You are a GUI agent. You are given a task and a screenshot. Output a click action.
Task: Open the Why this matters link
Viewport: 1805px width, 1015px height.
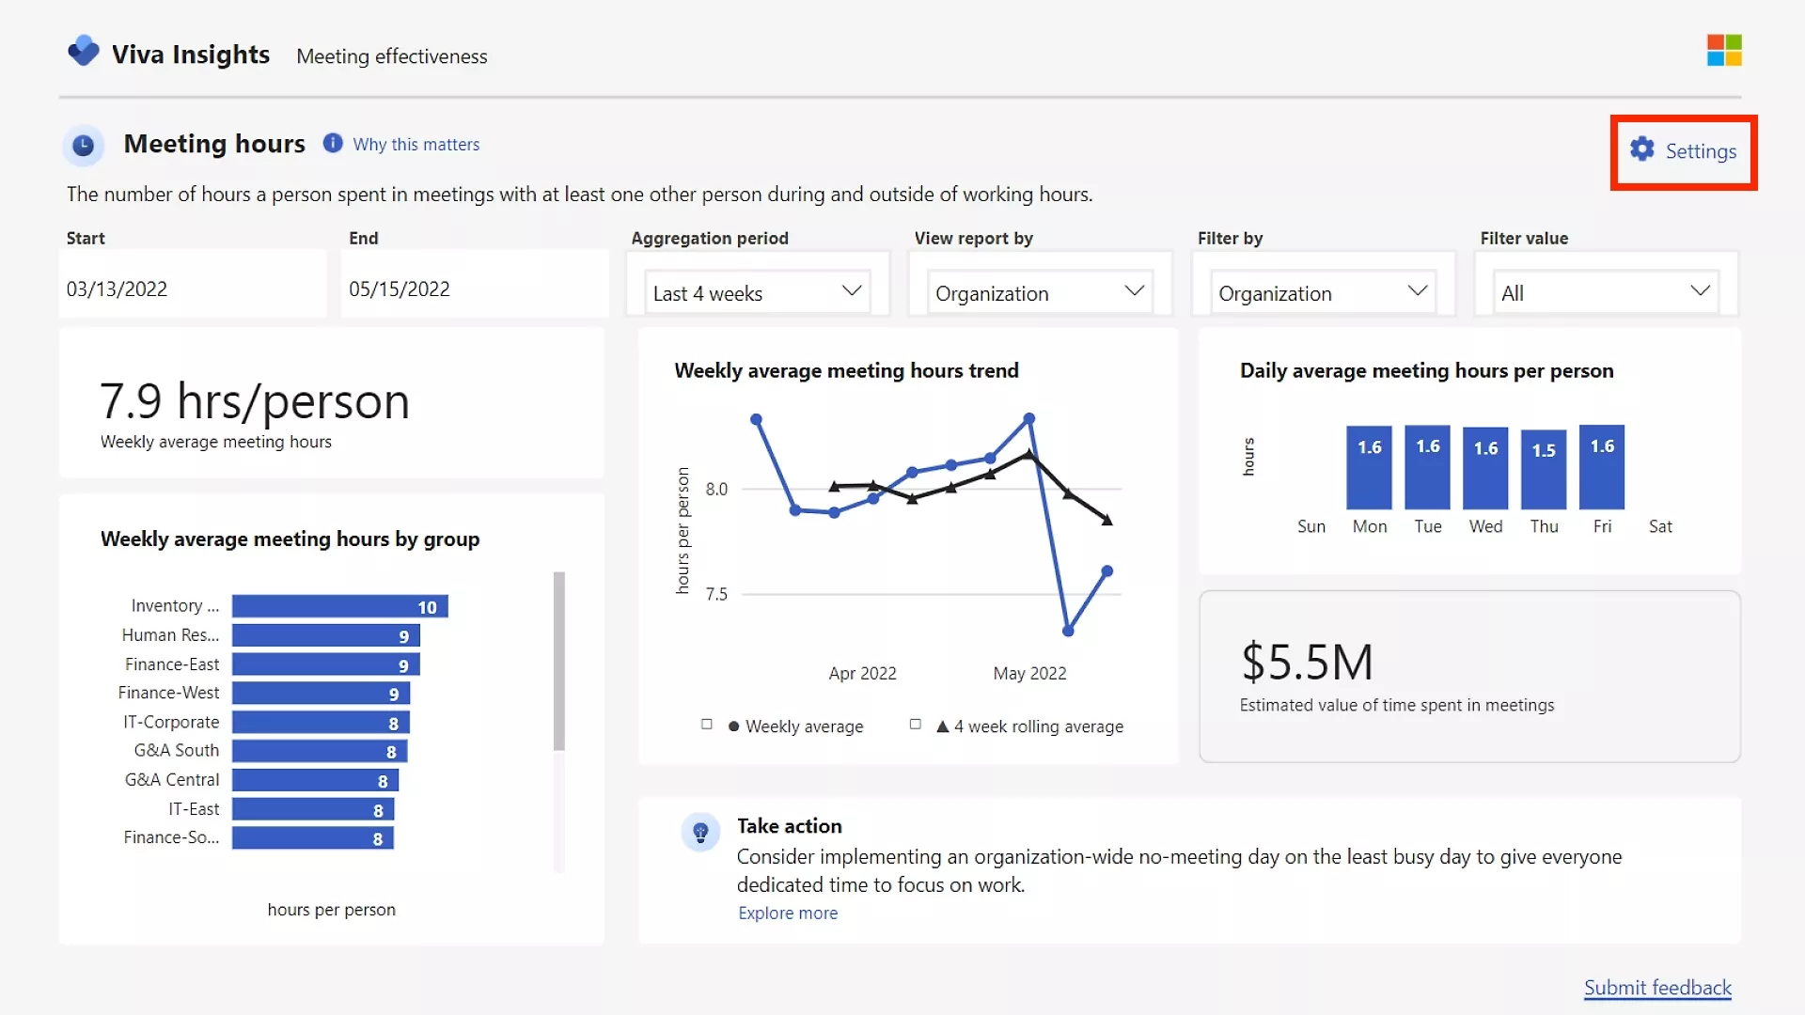point(416,145)
